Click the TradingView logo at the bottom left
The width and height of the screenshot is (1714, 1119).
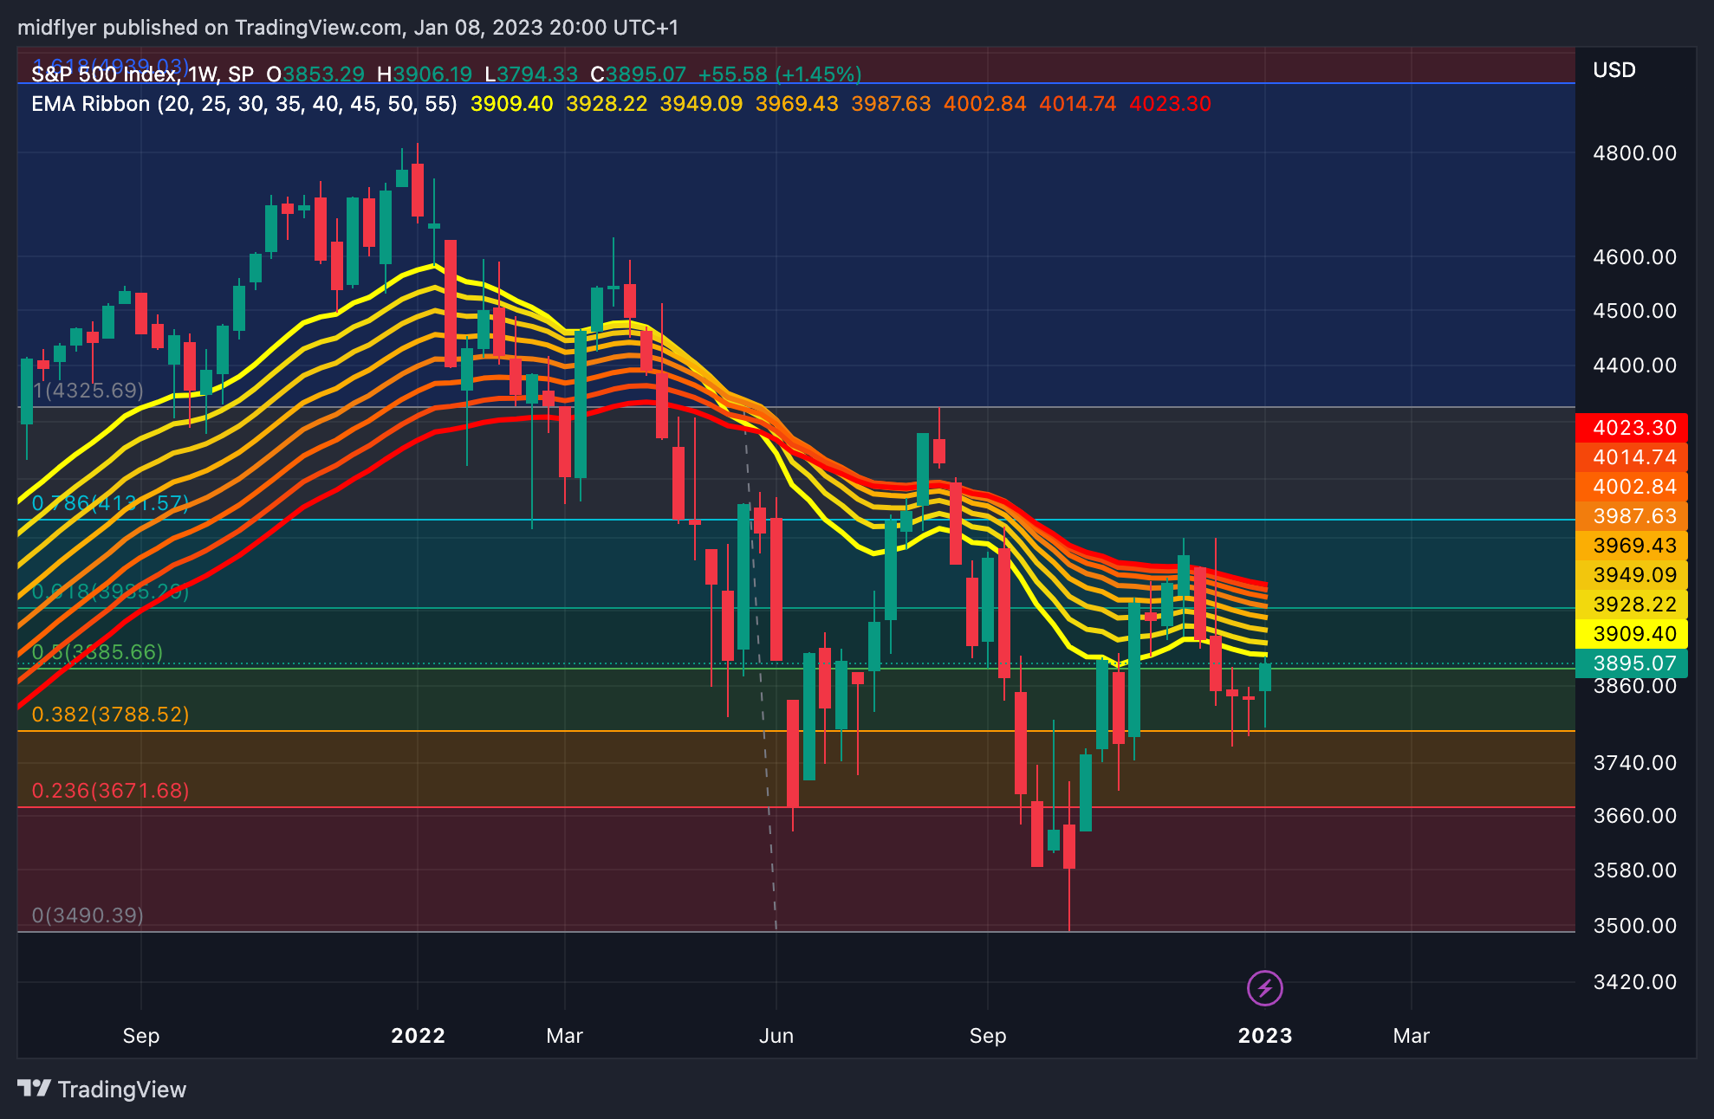click(x=102, y=1089)
